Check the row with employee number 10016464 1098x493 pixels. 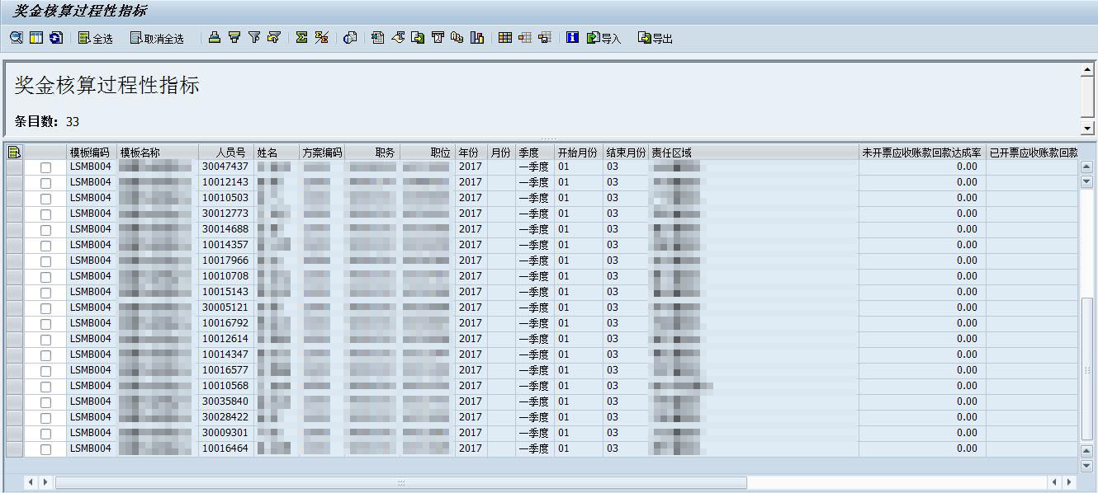click(x=45, y=449)
